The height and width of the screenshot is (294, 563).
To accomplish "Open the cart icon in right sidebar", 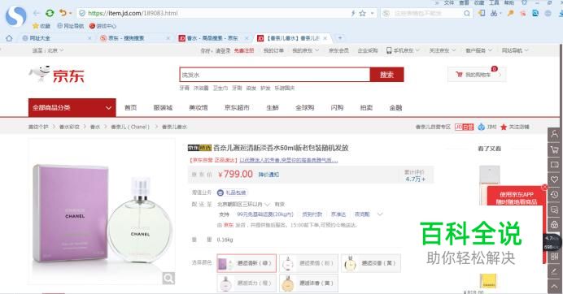I will click(555, 149).
